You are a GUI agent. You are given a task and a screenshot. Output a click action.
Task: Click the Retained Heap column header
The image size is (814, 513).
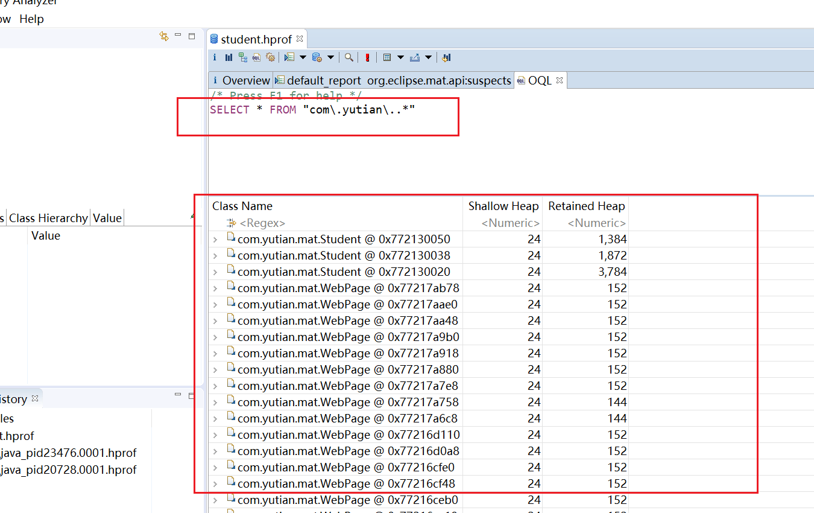[585, 206]
